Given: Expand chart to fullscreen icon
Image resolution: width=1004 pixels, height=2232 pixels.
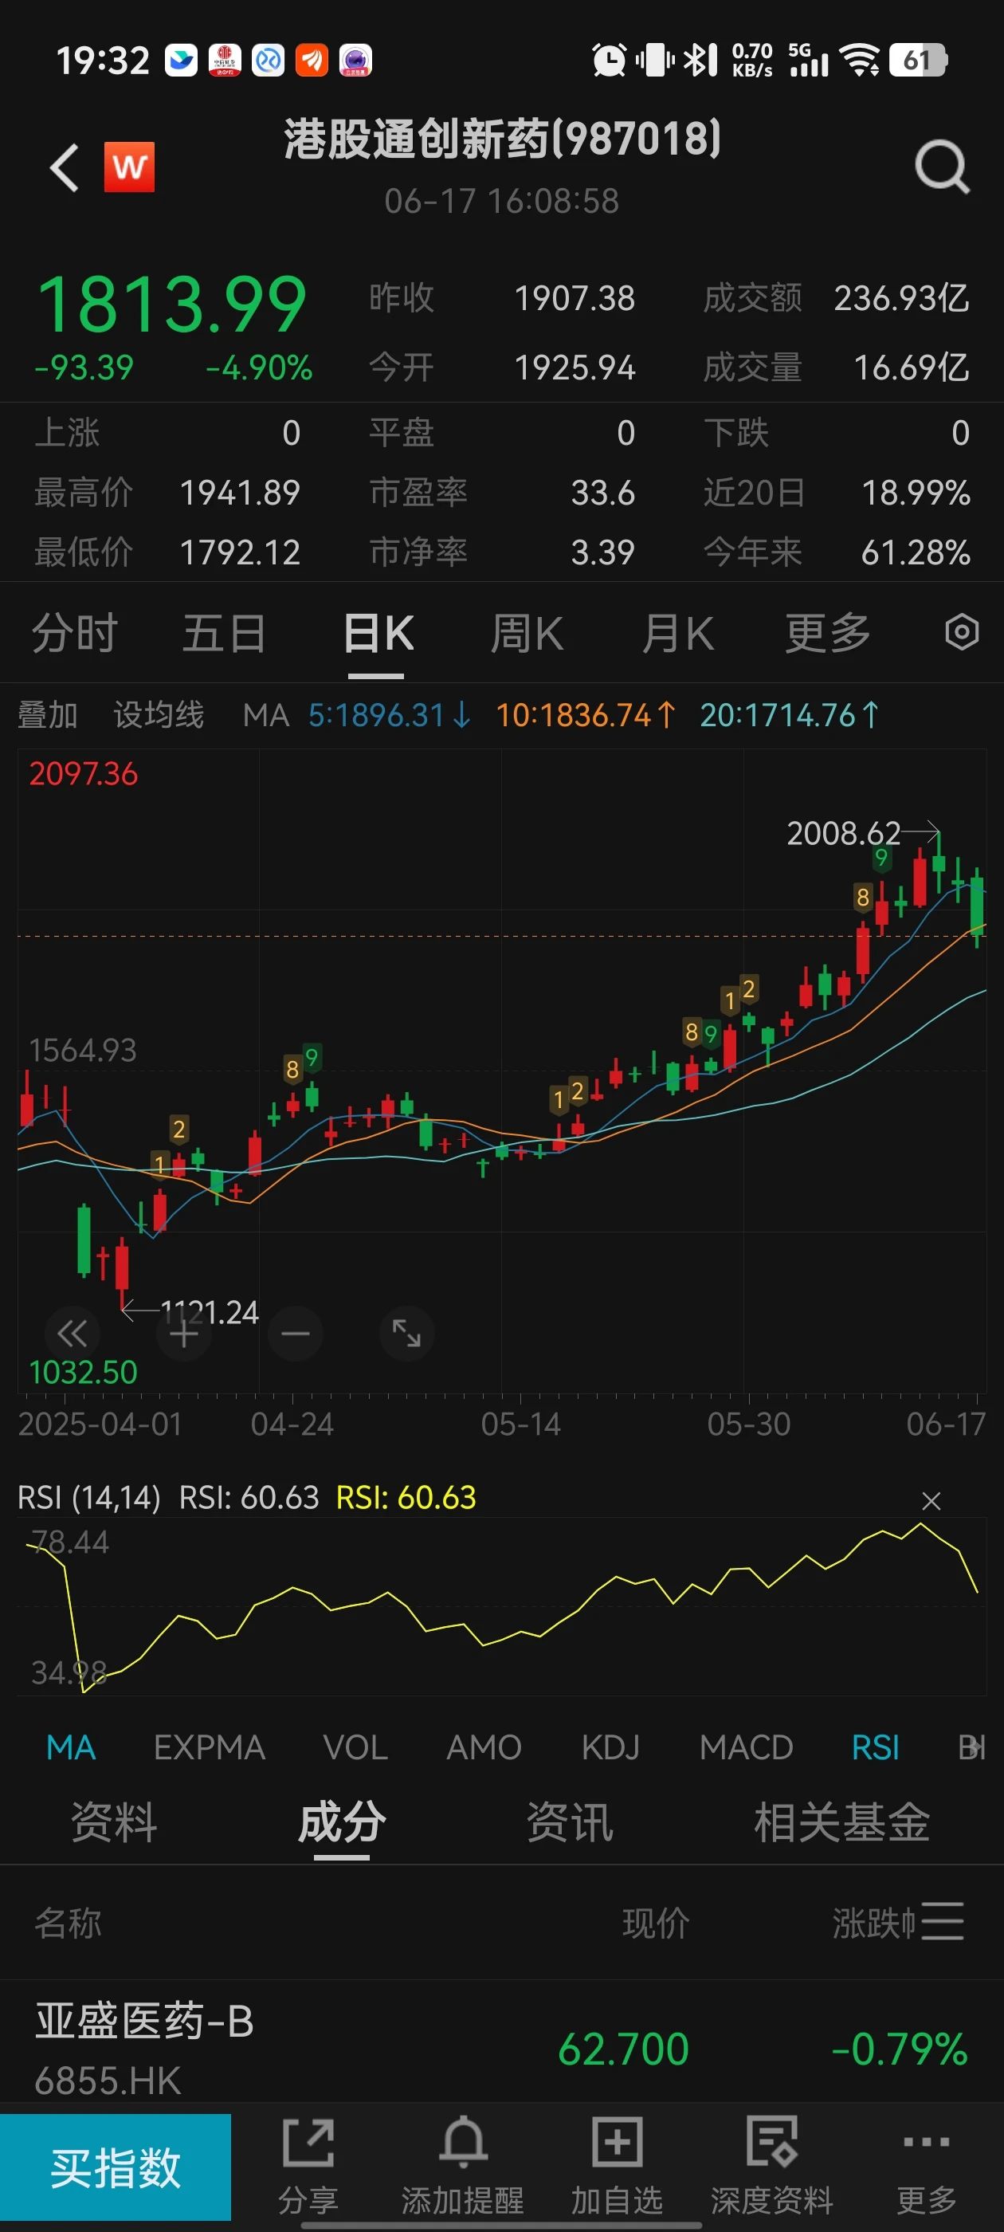Looking at the screenshot, I should pos(406,1333).
